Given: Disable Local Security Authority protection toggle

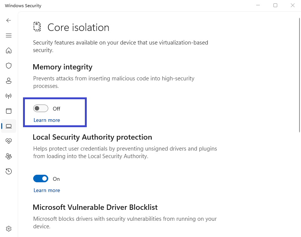Looking at the screenshot, I should 41,179.
